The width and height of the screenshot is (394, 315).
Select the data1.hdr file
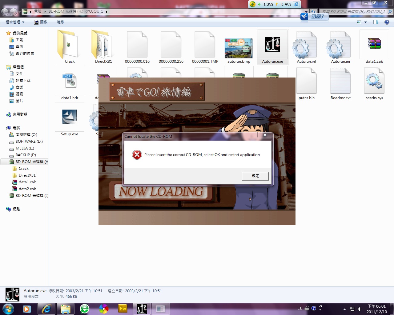70,83
